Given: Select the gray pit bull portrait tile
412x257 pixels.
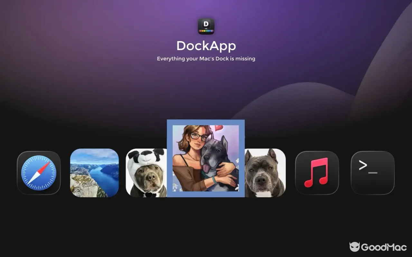Looking at the screenshot, I should pyautogui.click(x=265, y=173).
